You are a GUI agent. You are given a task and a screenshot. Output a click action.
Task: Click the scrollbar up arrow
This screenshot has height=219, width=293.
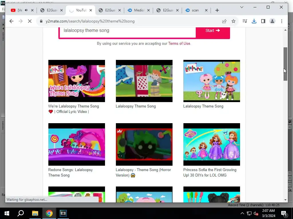tap(285, 30)
